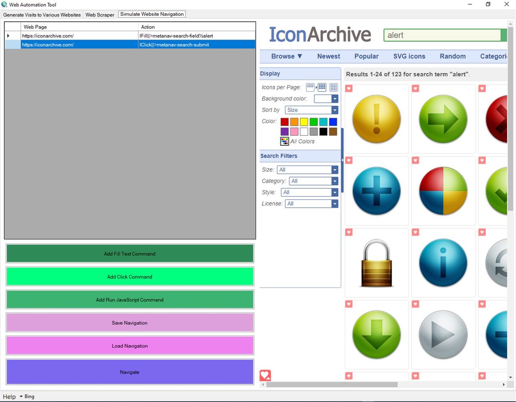Expand the Background color dropdown
Image resolution: width=516 pixels, height=402 pixels.
point(335,98)
